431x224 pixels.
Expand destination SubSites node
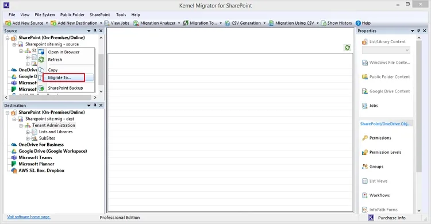pyautogui.click(x=28, y=138)
